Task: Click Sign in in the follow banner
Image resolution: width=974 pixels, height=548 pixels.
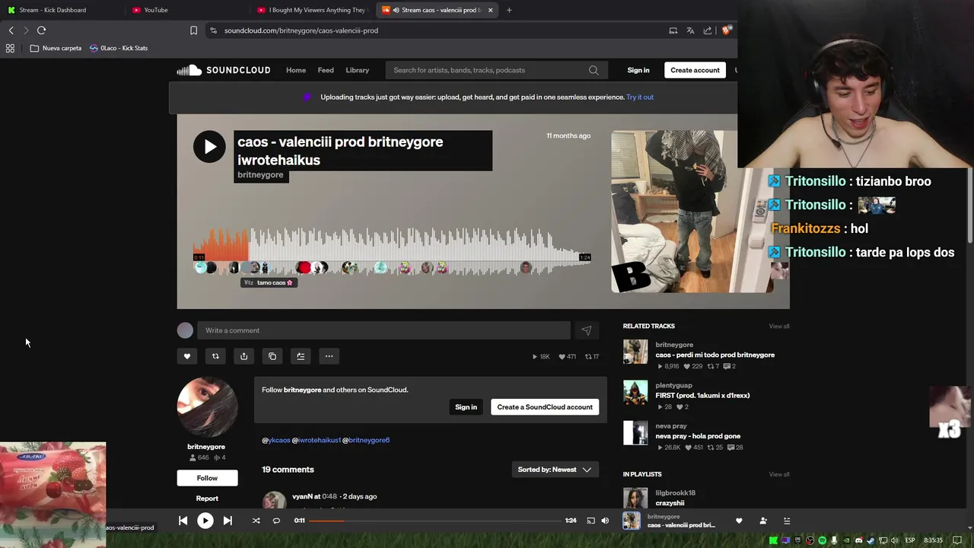Action: click(x=466, y=407)
